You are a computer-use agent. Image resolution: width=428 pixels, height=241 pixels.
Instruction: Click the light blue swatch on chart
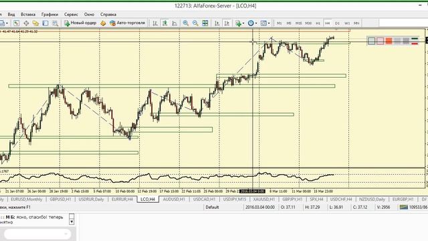pos(372,41)
